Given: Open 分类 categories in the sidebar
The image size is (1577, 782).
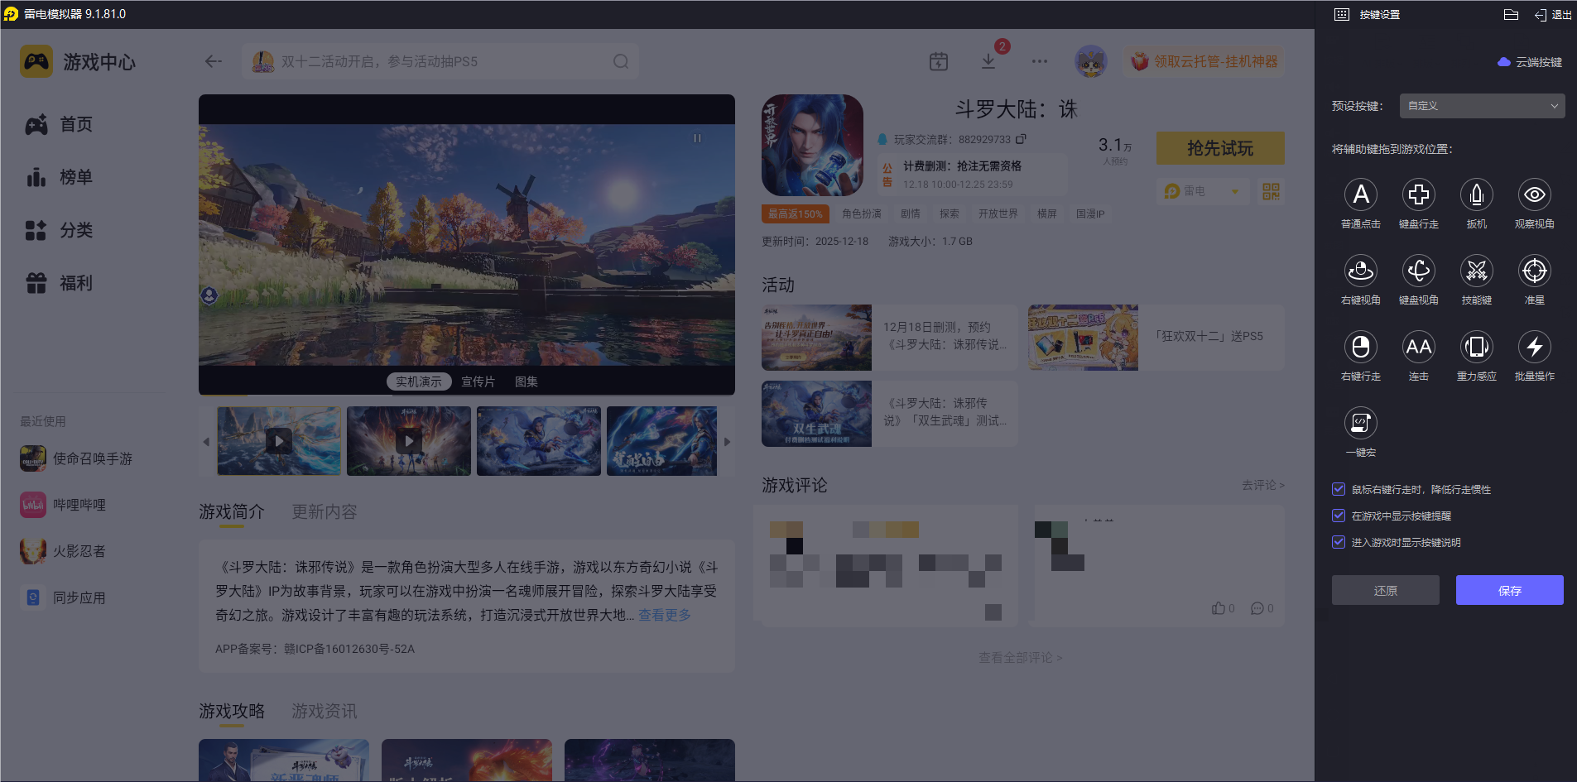Looking at the screenshot, I should (60, 230).
